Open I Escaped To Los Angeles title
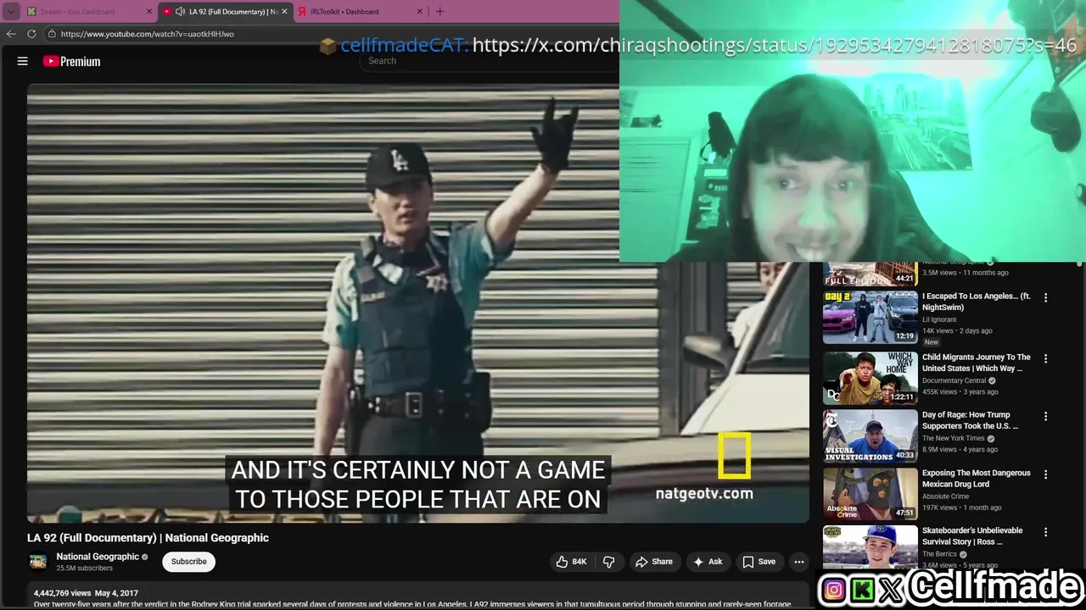This screenshot has height=610, width=1086. point(977,302)
